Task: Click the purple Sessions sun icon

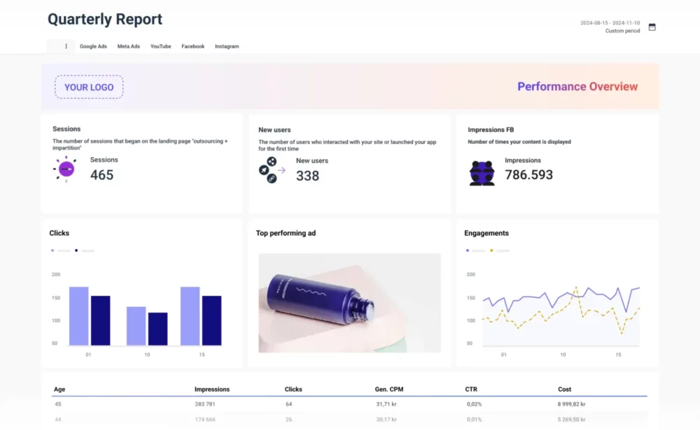Action: click(66, 169)
